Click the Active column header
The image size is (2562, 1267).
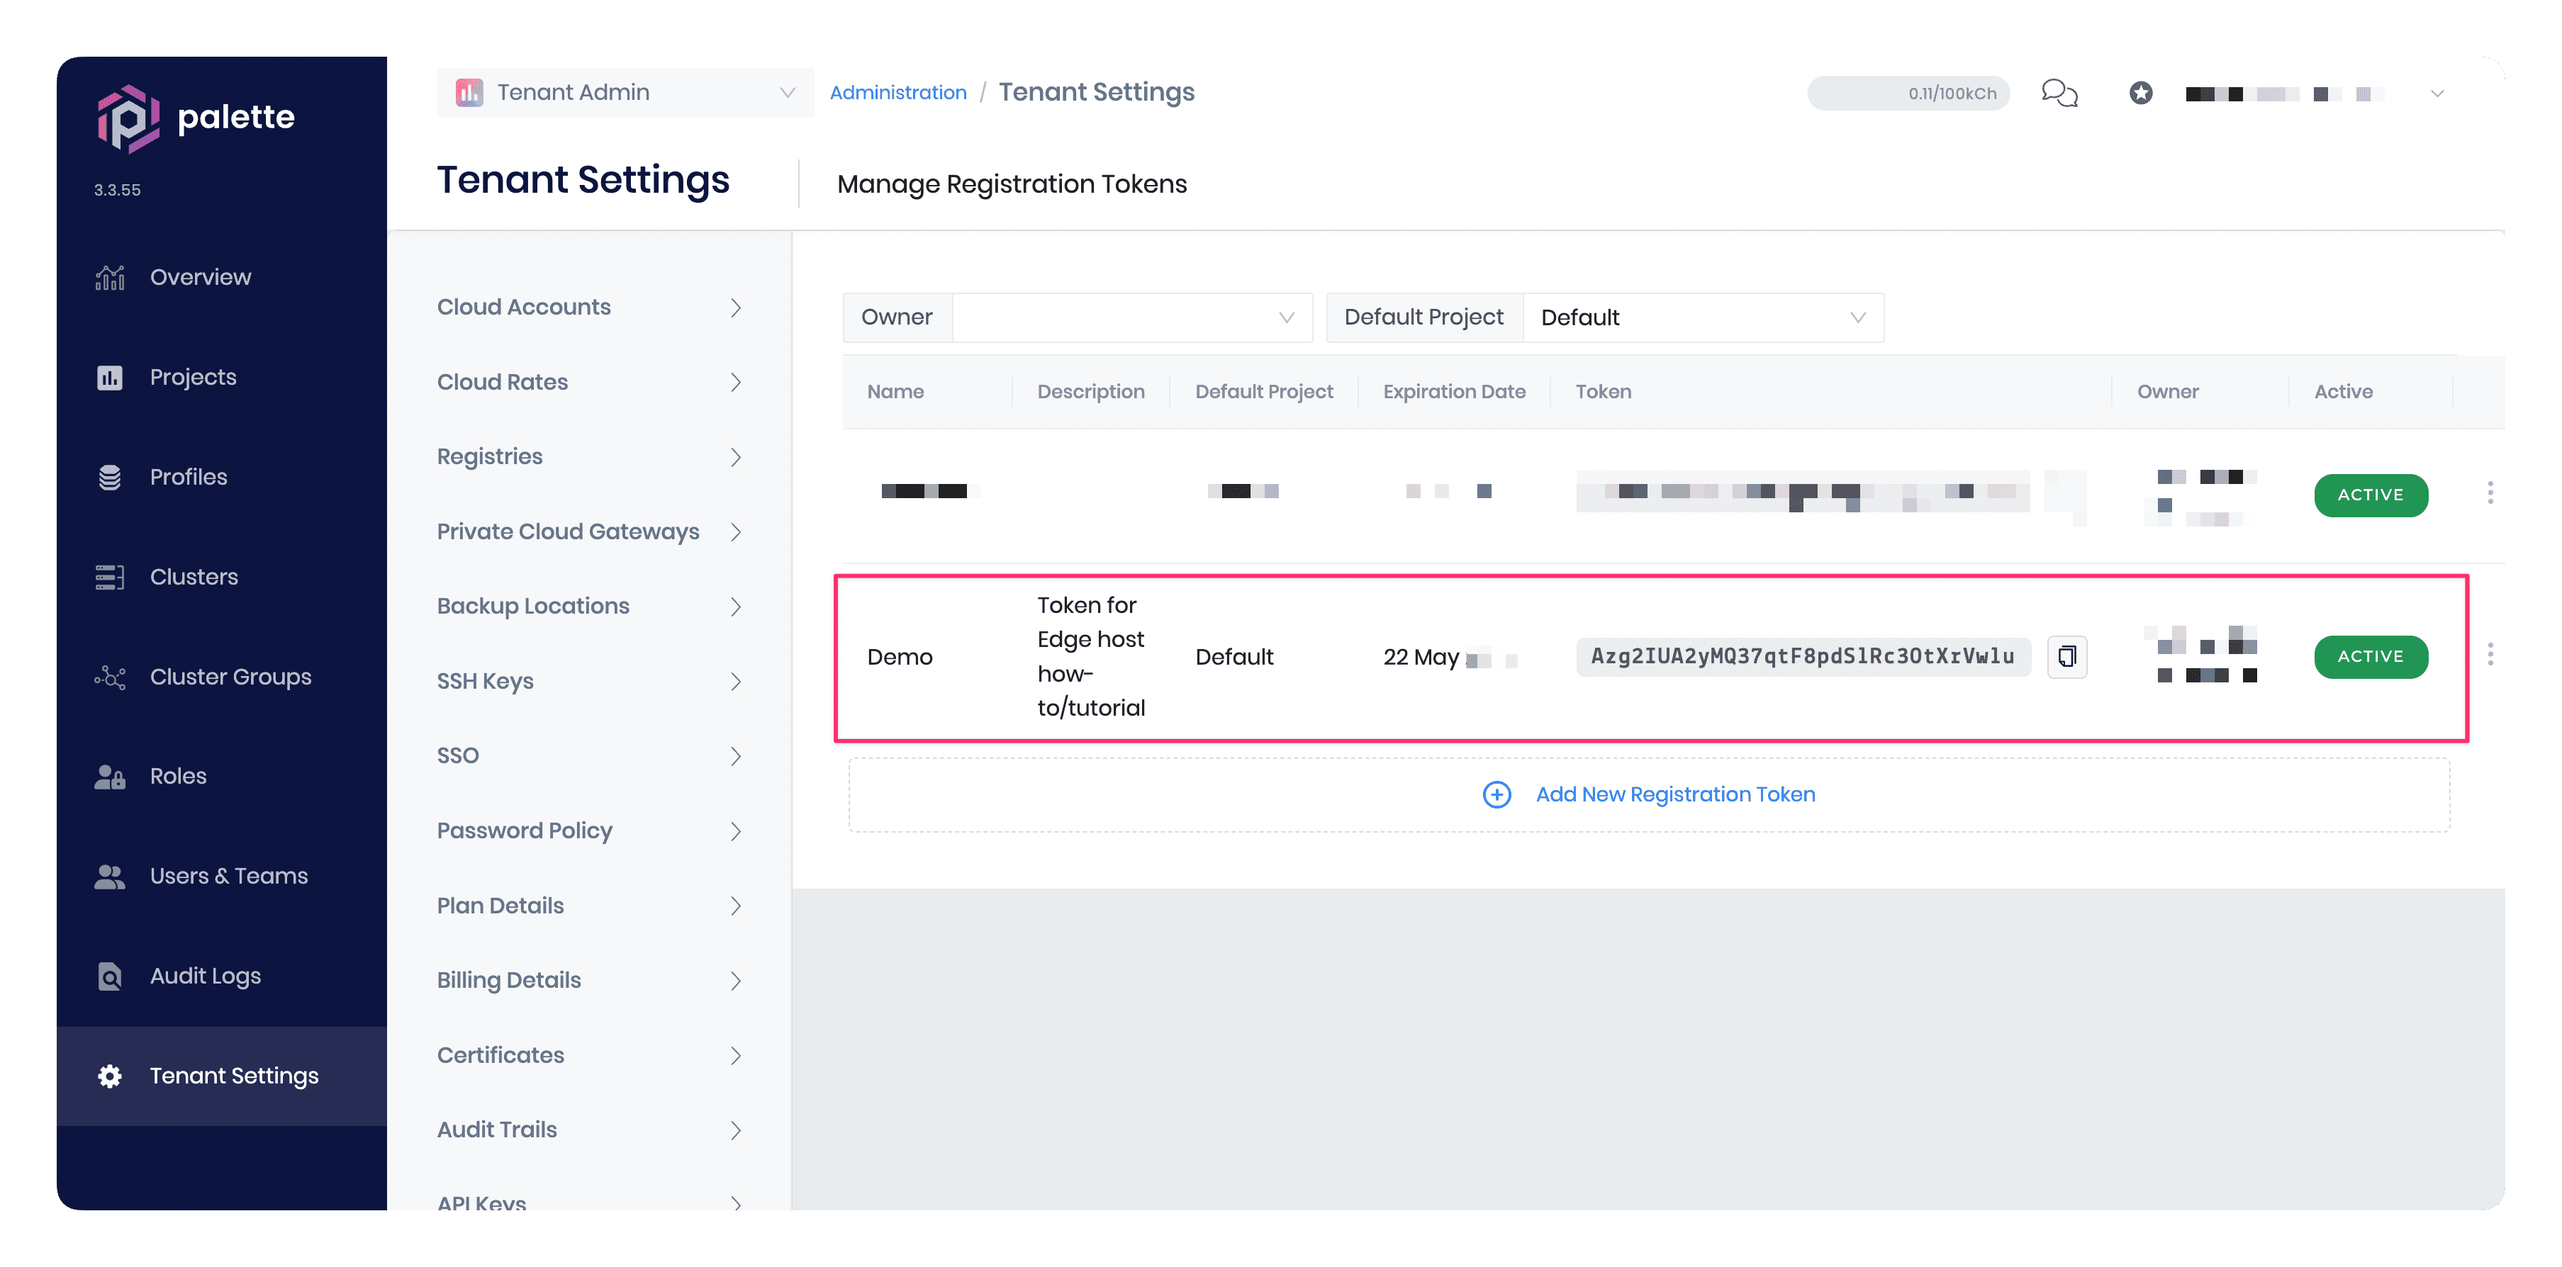[2343, 392]
